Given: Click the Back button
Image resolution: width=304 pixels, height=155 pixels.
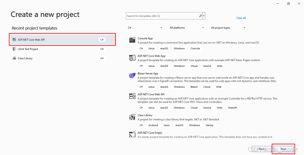Looking at the screenshot, I should click(261, 149).
